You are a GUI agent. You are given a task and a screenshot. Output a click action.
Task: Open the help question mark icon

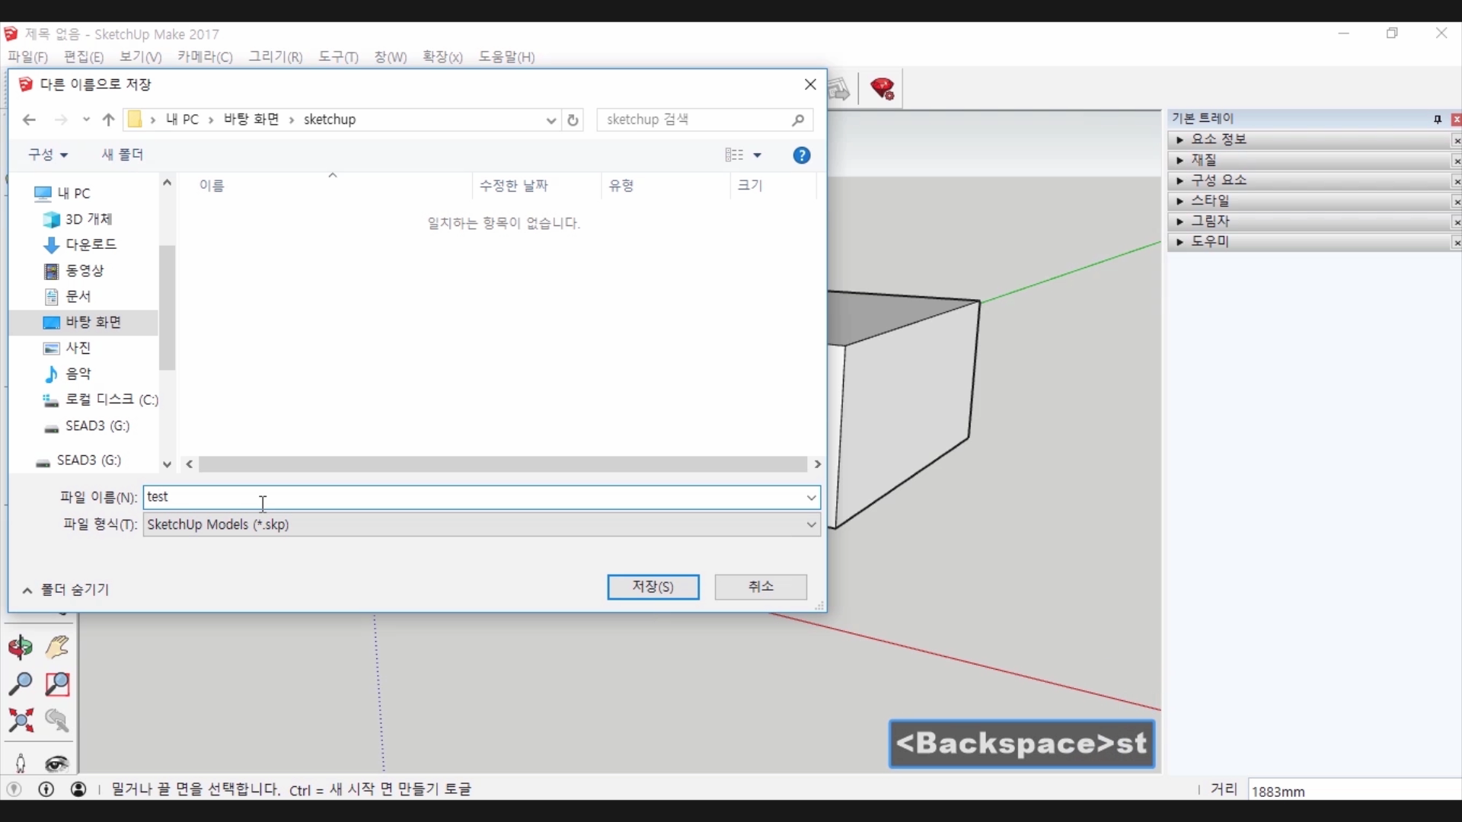(801, 155)
